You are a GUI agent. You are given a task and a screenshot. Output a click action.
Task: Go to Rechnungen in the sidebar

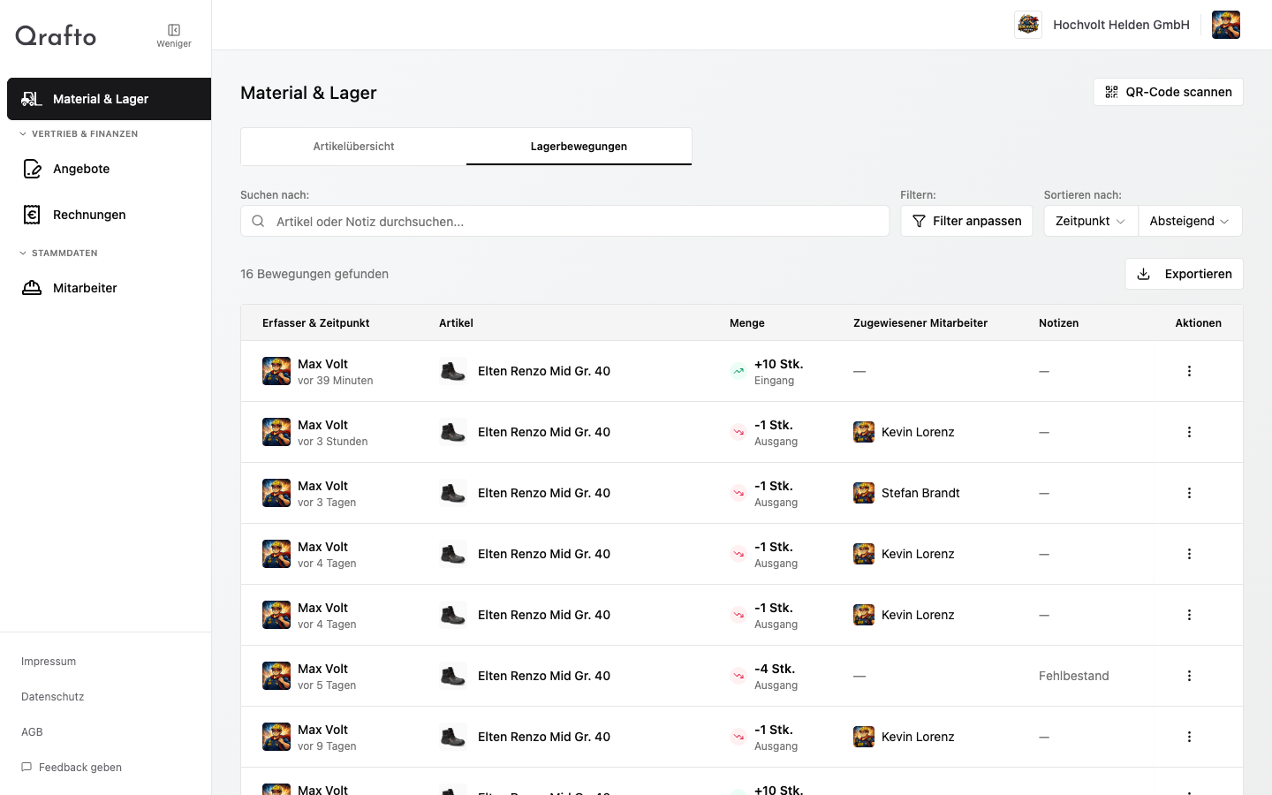coord(88,215)
